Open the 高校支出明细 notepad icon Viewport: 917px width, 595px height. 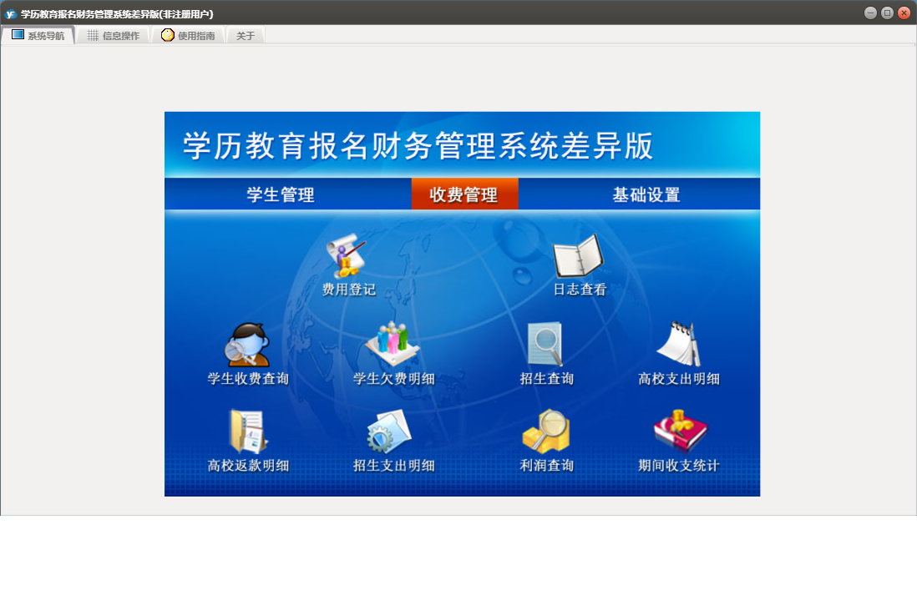point(678,344)
